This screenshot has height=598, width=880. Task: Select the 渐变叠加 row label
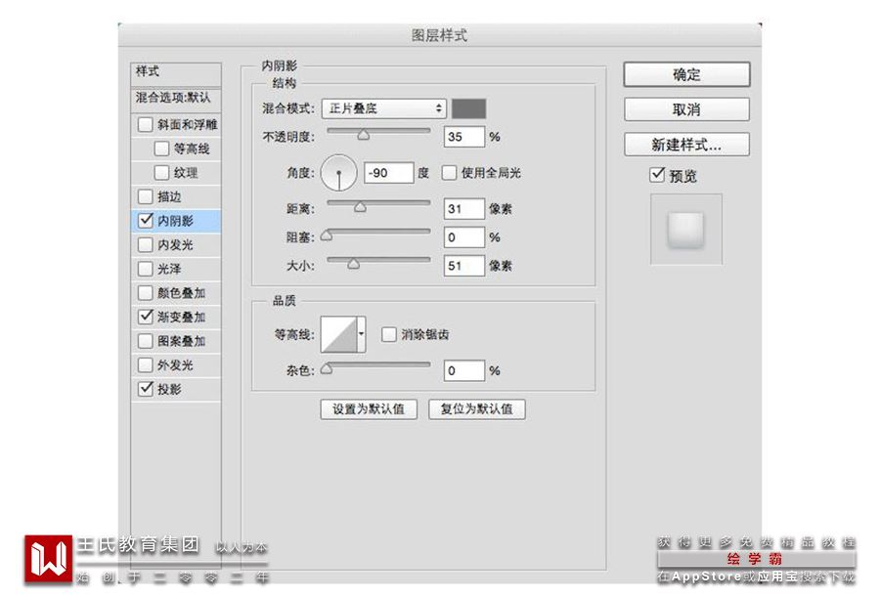181,317
